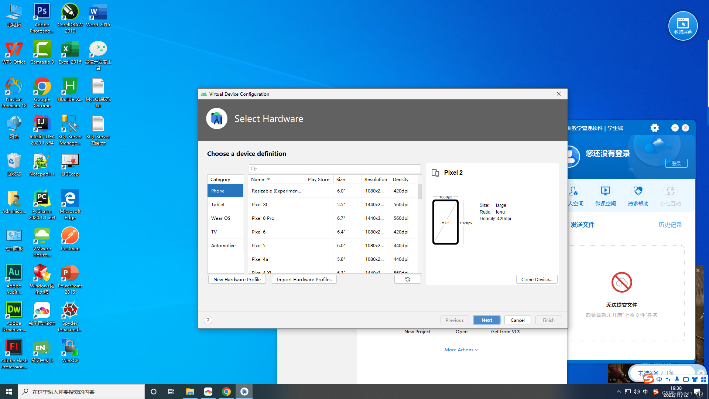Image resolution: width=709 pixels, height=399 pixels.
Task: Expand the More Actions dropdown
Action: (x=461, y=349)
